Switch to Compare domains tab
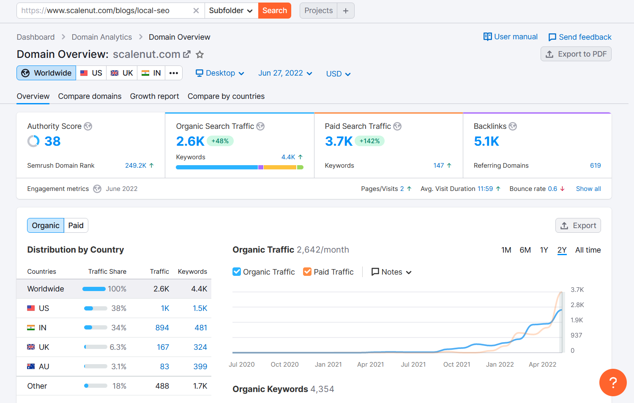The image size is (634, 403). [90, 96]
